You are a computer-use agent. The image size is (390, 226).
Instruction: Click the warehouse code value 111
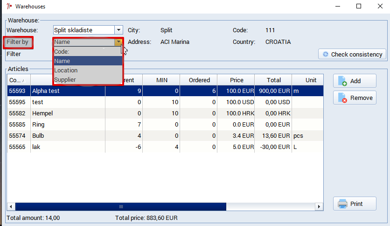(x=270, y=30)
